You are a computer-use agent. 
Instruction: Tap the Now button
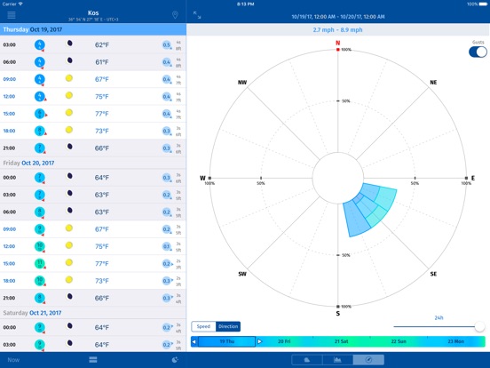pos(13,360)
